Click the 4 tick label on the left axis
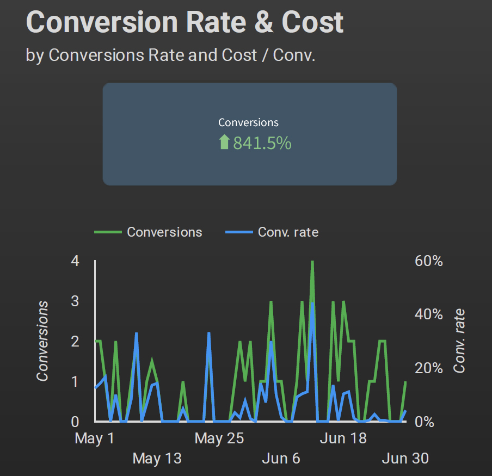492x476 pixels. tap(75, 261)
